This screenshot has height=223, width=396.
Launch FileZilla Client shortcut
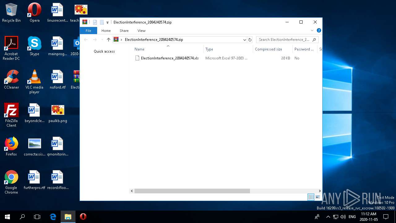click(11, 115)
